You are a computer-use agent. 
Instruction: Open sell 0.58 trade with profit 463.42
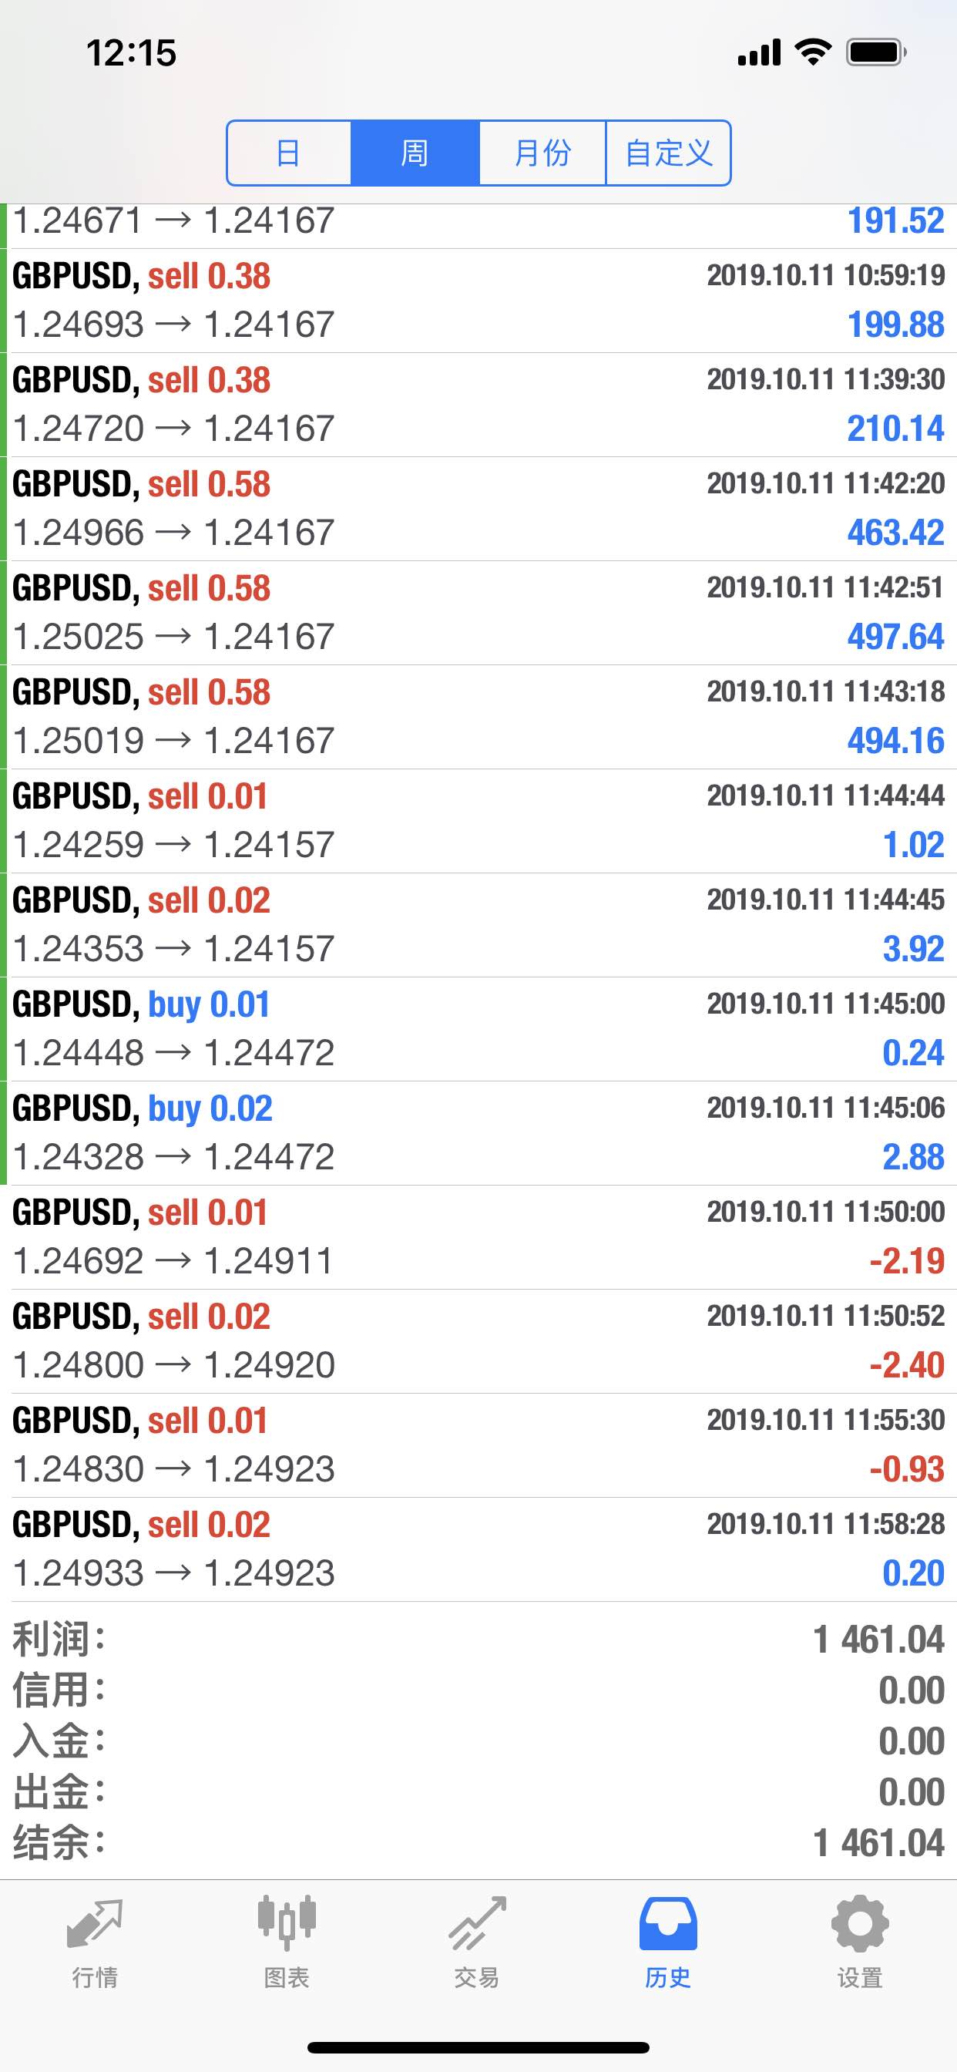point(478,508)
